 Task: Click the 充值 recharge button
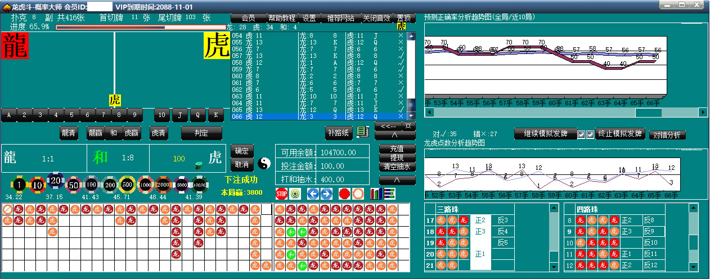tap(397, 149)
